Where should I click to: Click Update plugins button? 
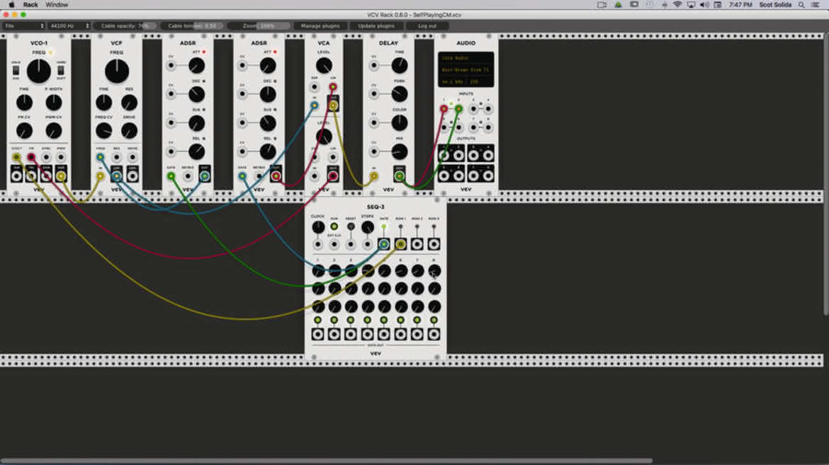coord(376,25)
